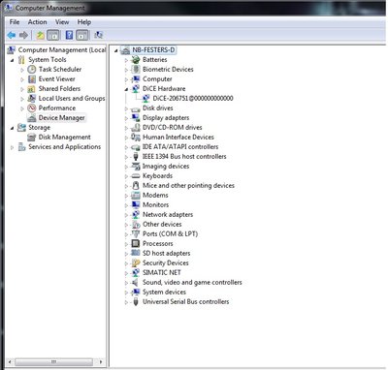Expand the Monitors category

point(126,205)
